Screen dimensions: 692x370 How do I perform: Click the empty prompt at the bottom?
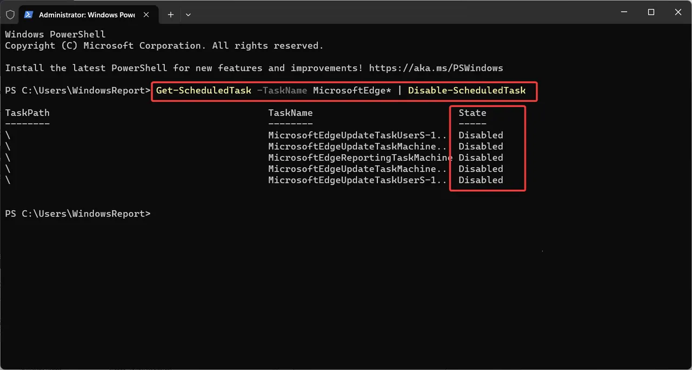pos(78,214)
